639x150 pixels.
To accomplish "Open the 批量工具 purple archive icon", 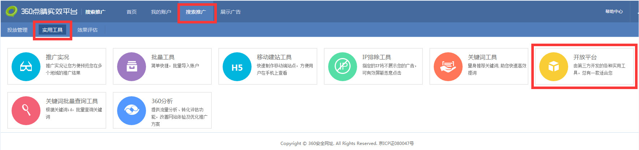I will (132, 67).
